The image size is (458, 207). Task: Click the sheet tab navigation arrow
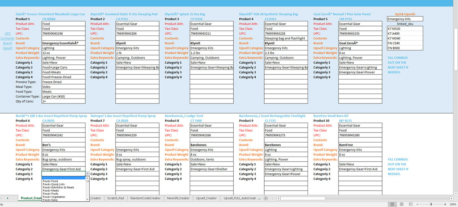[x=7, y=198]
